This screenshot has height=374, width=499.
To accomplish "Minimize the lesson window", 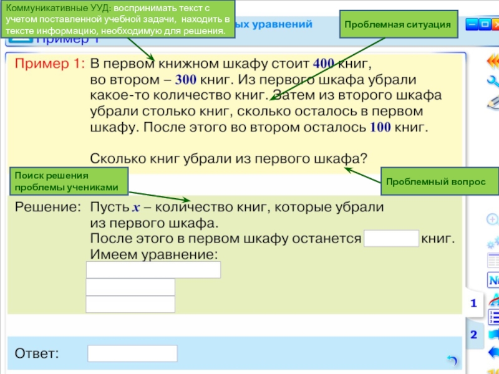I will click(472, 24).
